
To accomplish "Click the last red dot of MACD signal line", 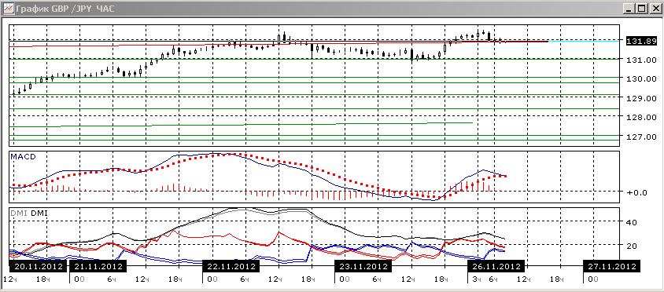I will point(506,176).
